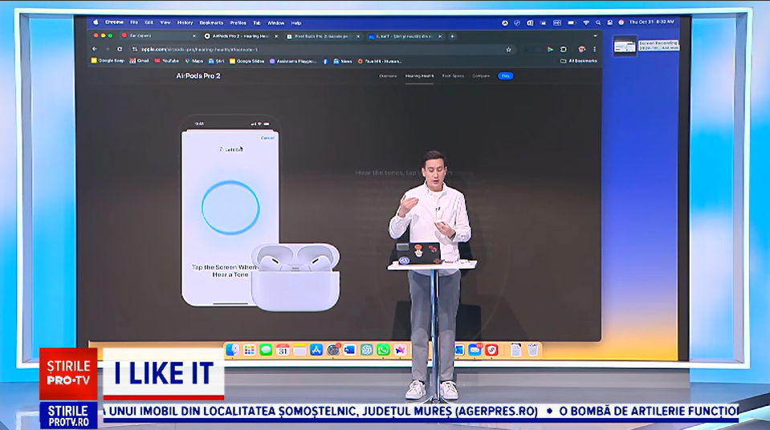Open the Chrome three-dot menu
The width and height of the screenshot is (770, 430).
click(x=594, y=49)
